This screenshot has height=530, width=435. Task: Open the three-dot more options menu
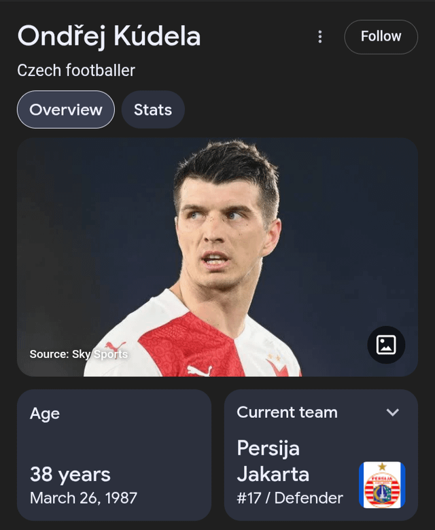(x=320, y=37)
